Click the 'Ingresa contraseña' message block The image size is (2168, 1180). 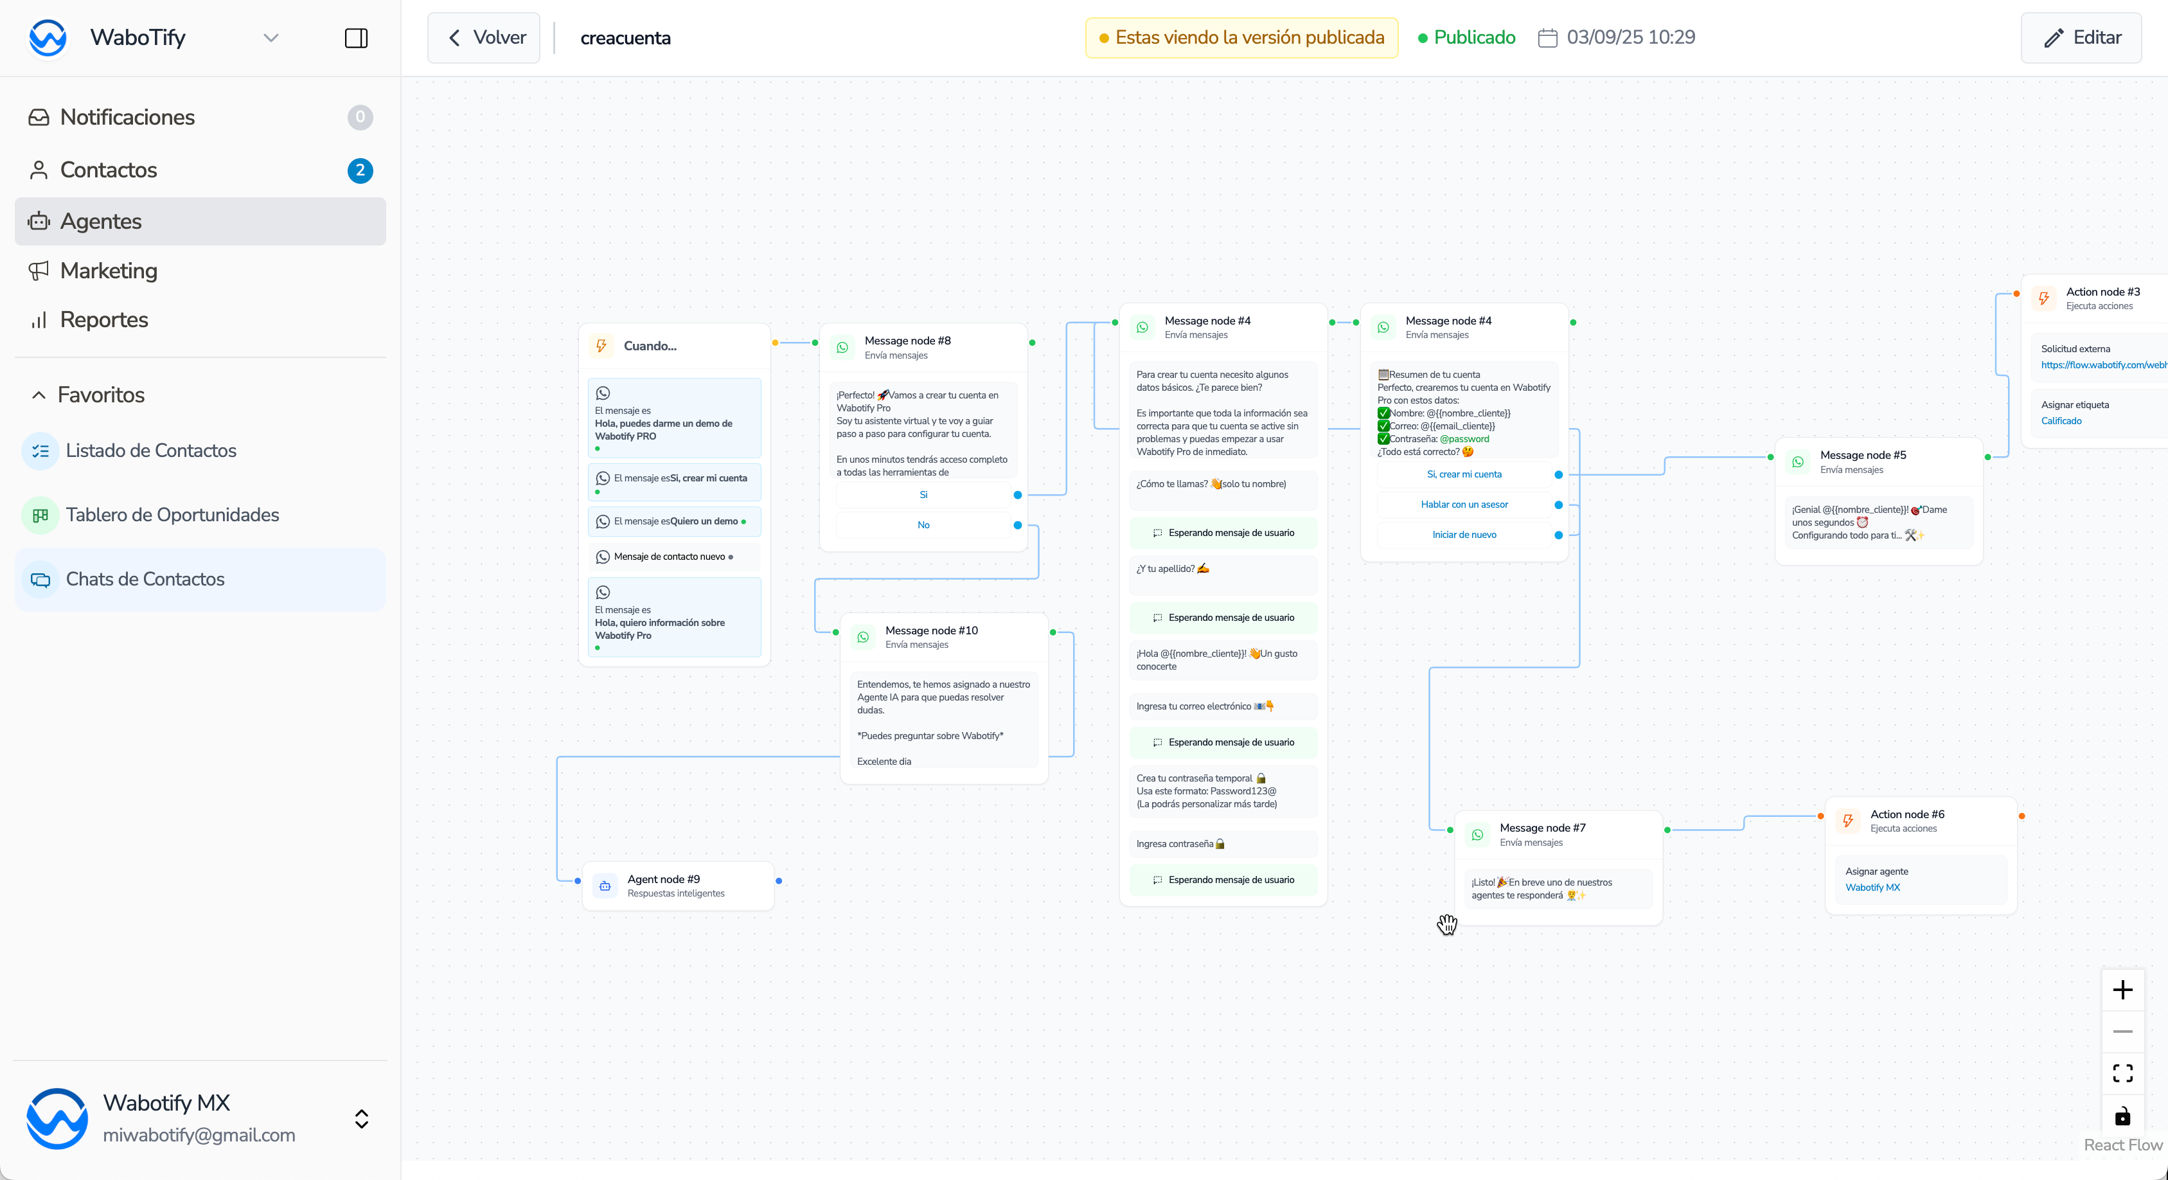coord(1223,844)
